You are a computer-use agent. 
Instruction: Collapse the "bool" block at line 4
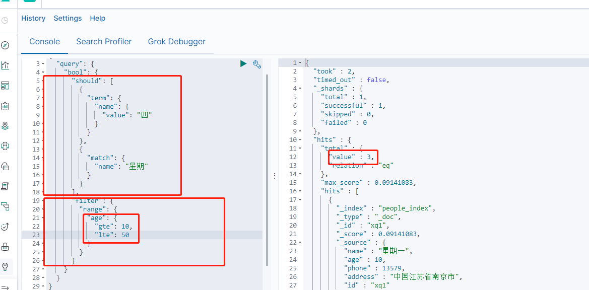coord(43,72)
